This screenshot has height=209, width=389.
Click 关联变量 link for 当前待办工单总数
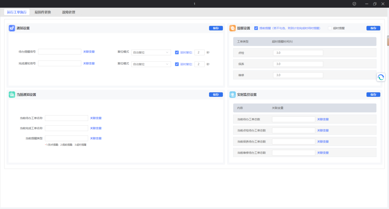(323, 119)
